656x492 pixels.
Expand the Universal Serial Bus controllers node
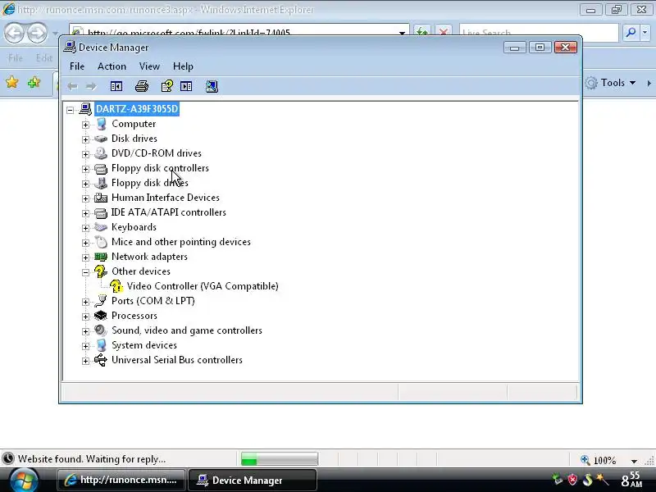85,361
